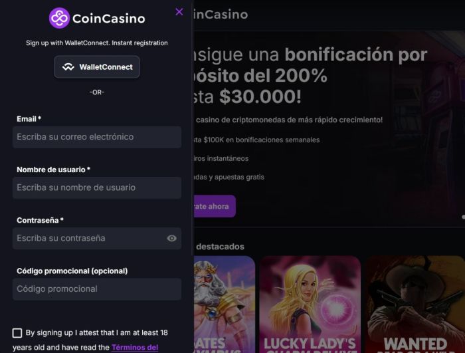Screen dimensions: 465x353
Task: Click the CoinCasino header text in background
Action: [x=221, y=15]
